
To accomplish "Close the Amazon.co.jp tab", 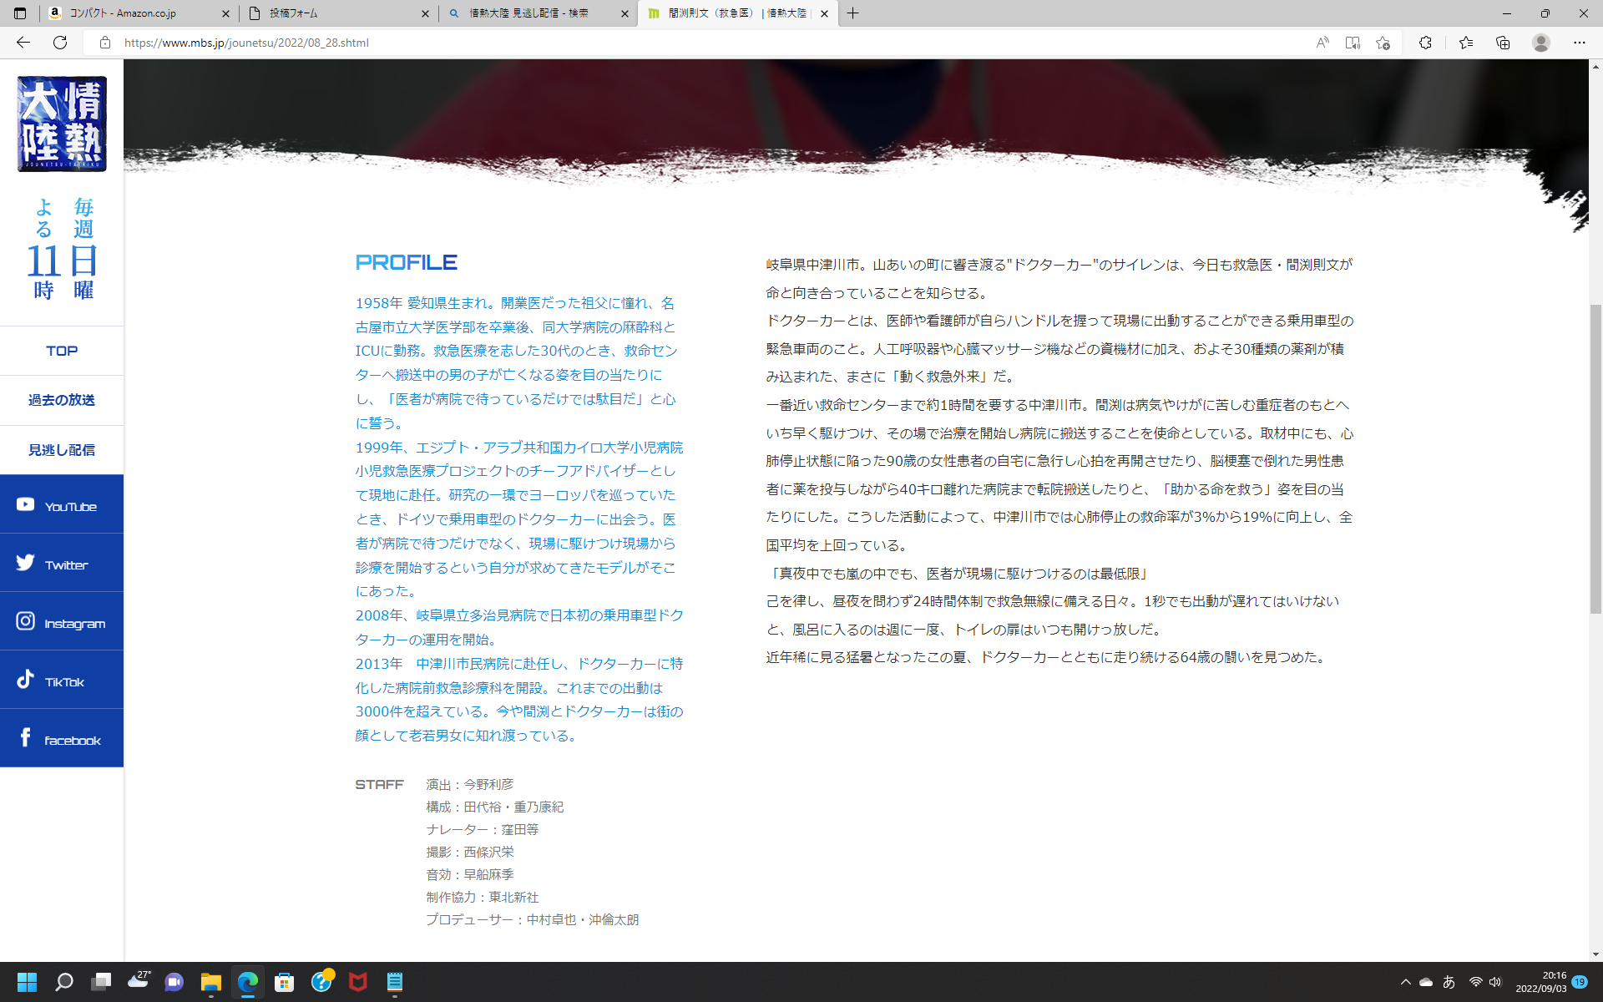I will (x=225, y=13).
